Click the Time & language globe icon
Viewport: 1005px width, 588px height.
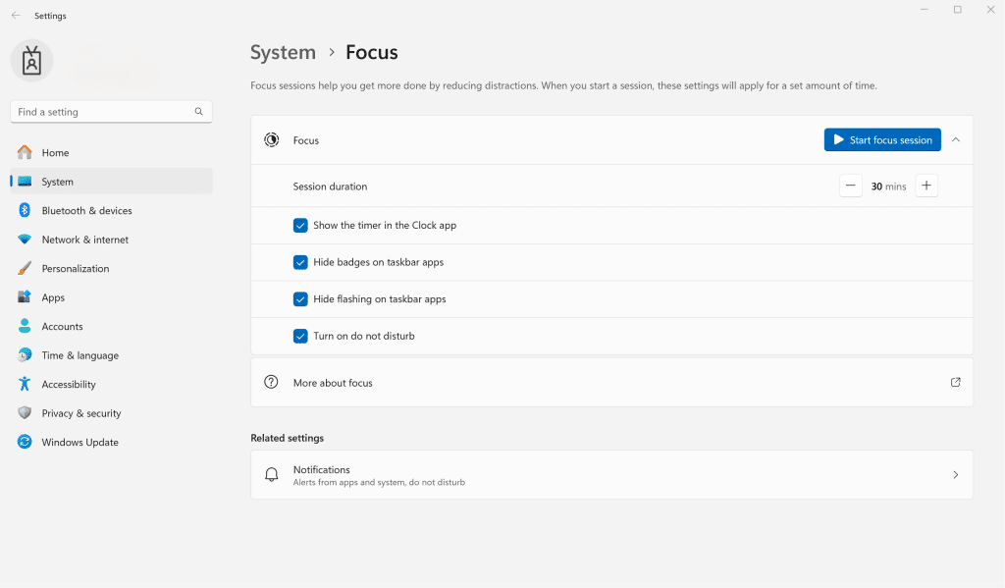click(x=25, y=354)
